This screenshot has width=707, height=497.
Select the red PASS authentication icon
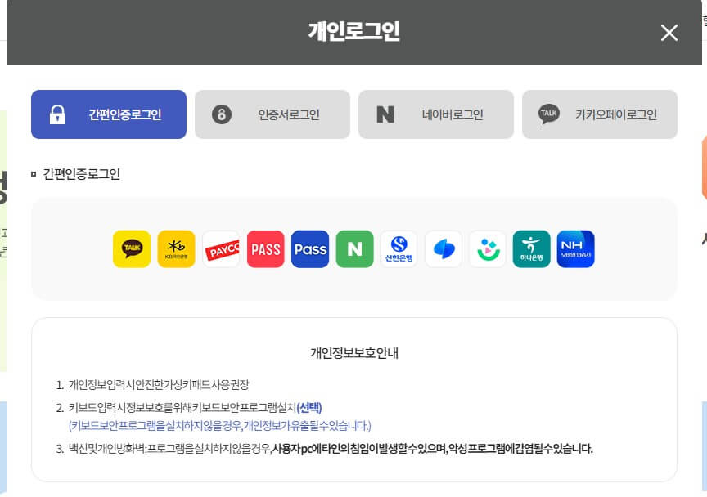(265, 249)
